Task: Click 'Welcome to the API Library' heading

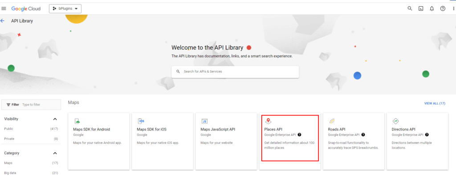Action: pyautogui.click(x=208, y=48)
